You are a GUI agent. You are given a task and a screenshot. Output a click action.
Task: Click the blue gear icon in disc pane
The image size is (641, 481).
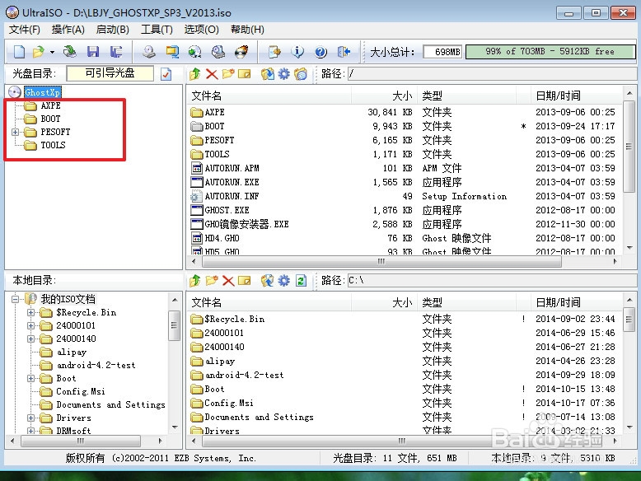[x=283, y=74]
